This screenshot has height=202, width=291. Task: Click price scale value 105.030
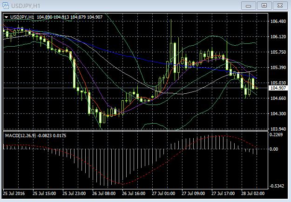(278, 83)
